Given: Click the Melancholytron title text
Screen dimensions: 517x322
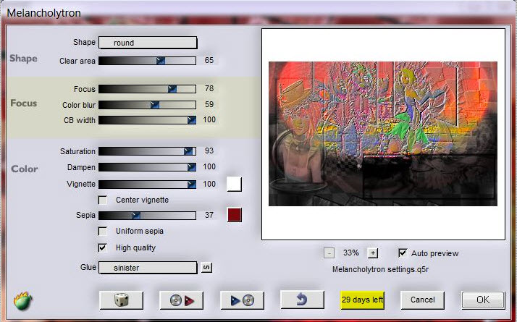Looking at the screenshot, I should pos(43,13).
